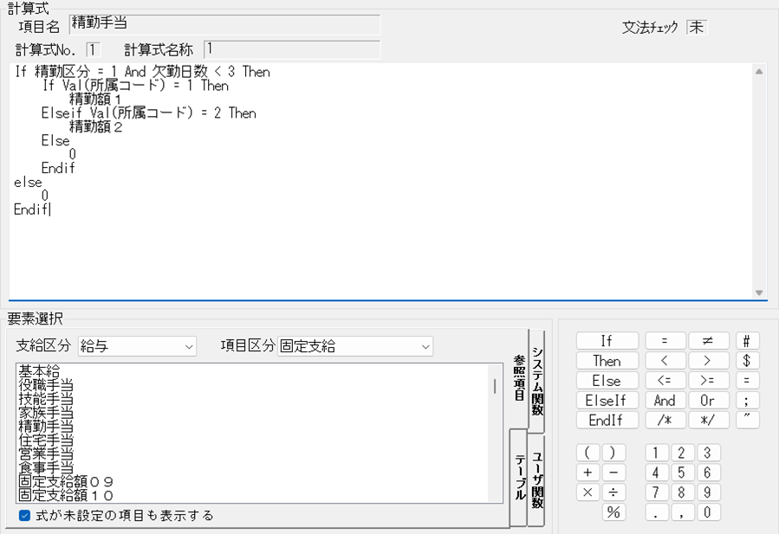Insert the open comment /* marker
Image resolution: width=779 pixels, height=534 pixels.
[665, 420]
